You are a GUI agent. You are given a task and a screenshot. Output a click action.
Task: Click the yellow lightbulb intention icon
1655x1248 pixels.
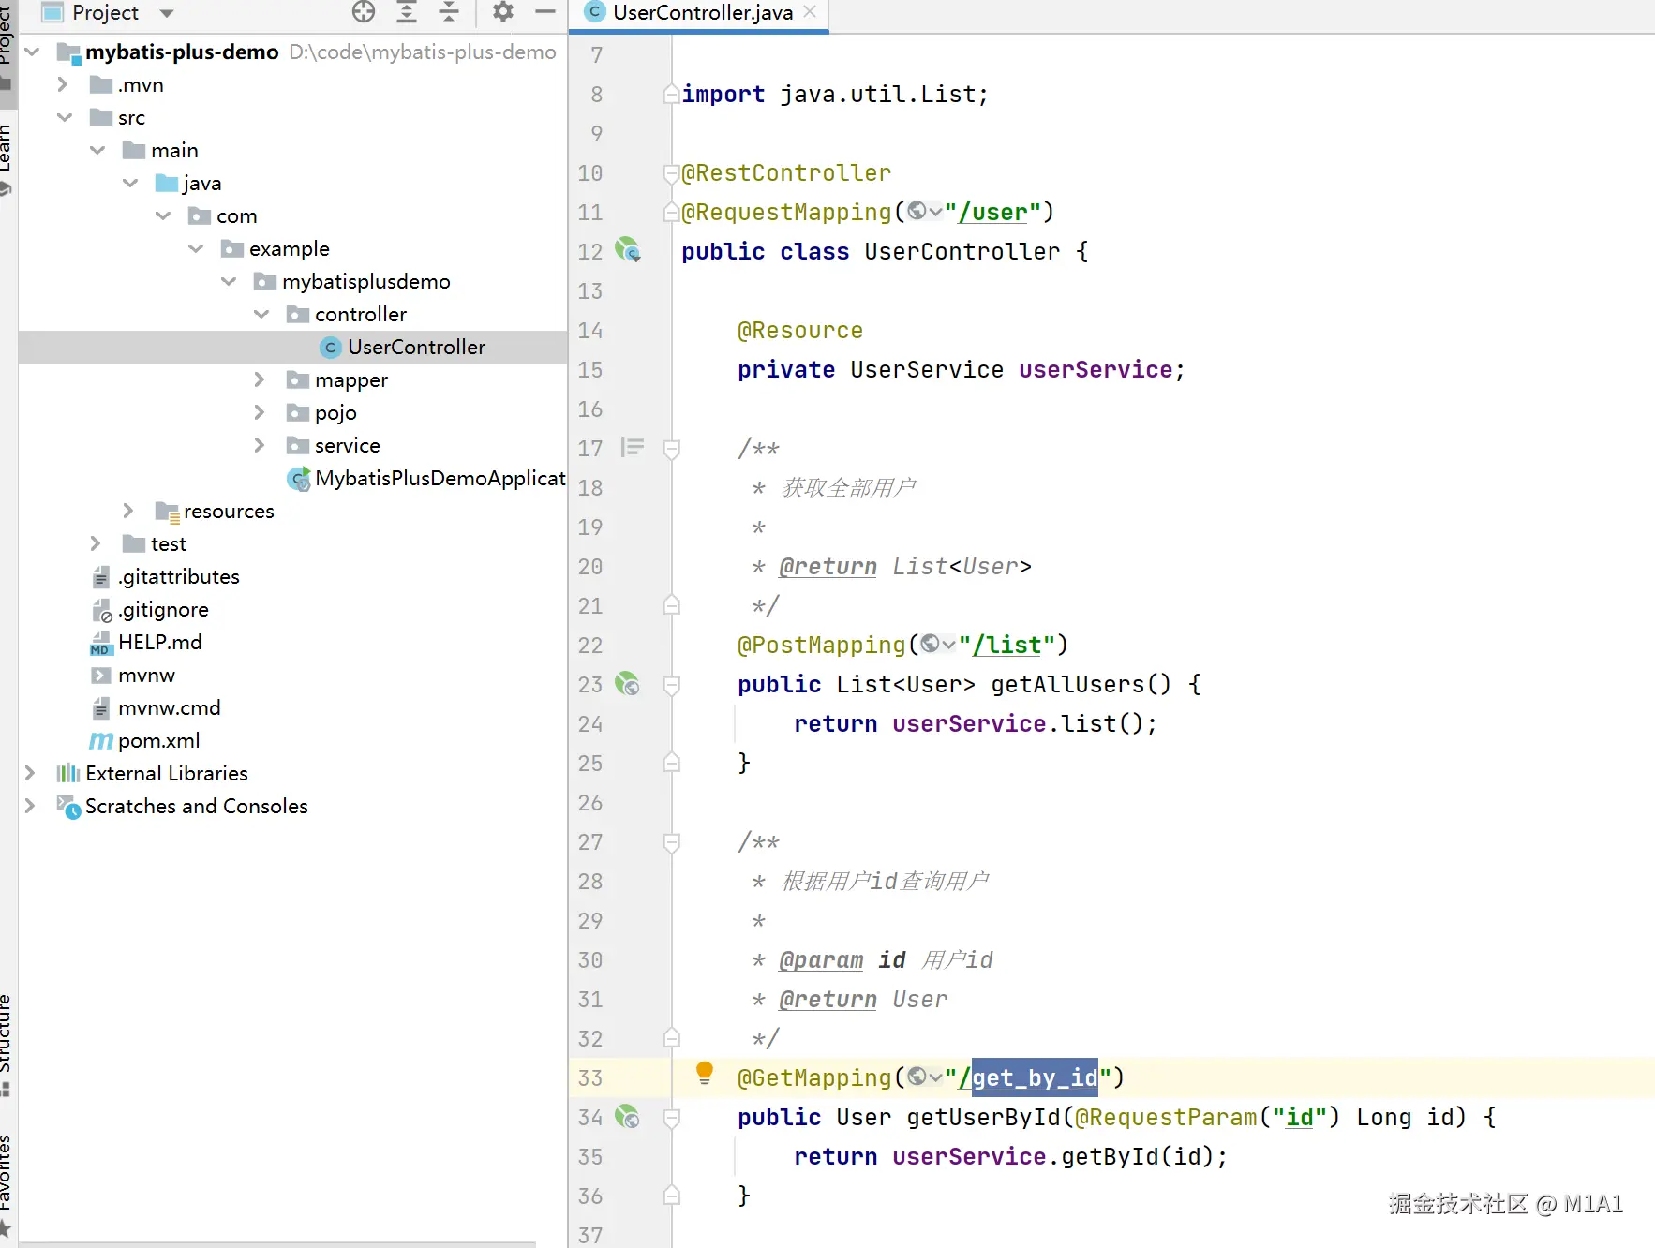coord(705,1073)
